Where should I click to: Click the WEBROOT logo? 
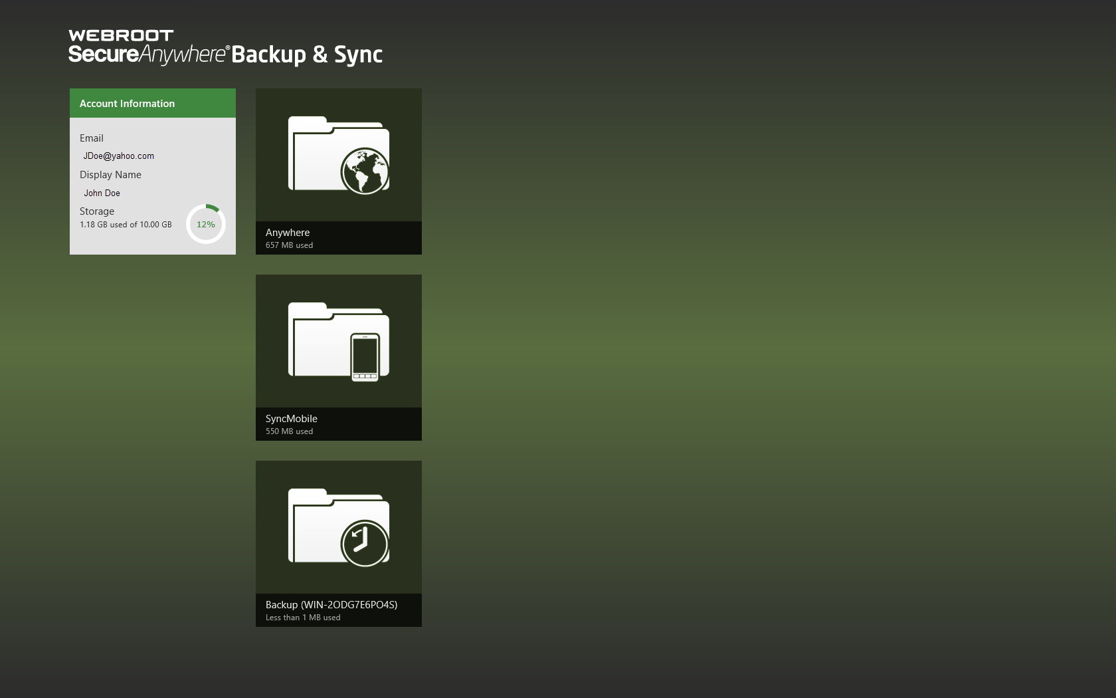click(x=121, y=35)
